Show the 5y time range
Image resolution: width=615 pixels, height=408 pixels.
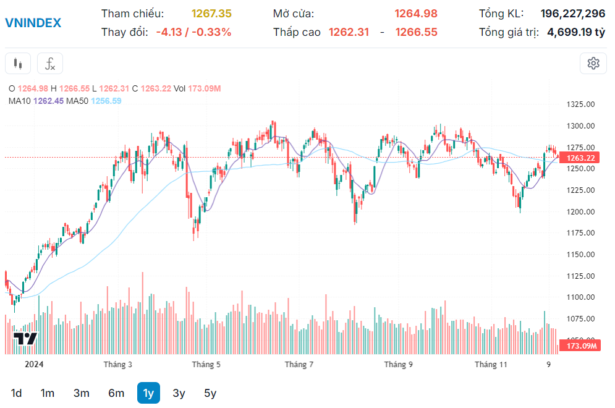tap(210, 393)
